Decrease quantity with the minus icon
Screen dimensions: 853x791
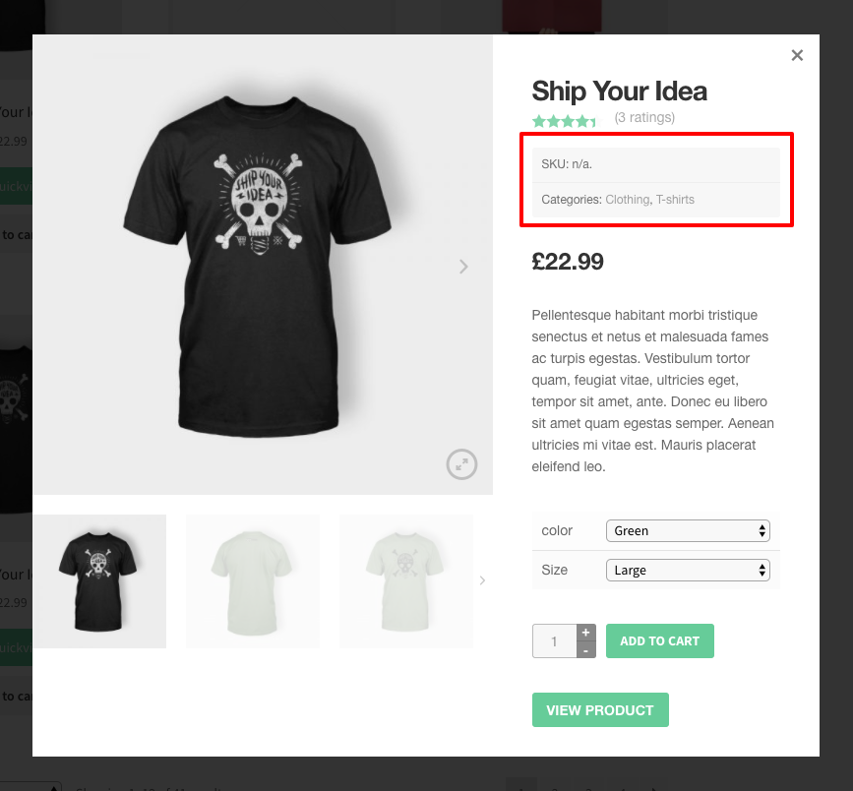point(584,649)
